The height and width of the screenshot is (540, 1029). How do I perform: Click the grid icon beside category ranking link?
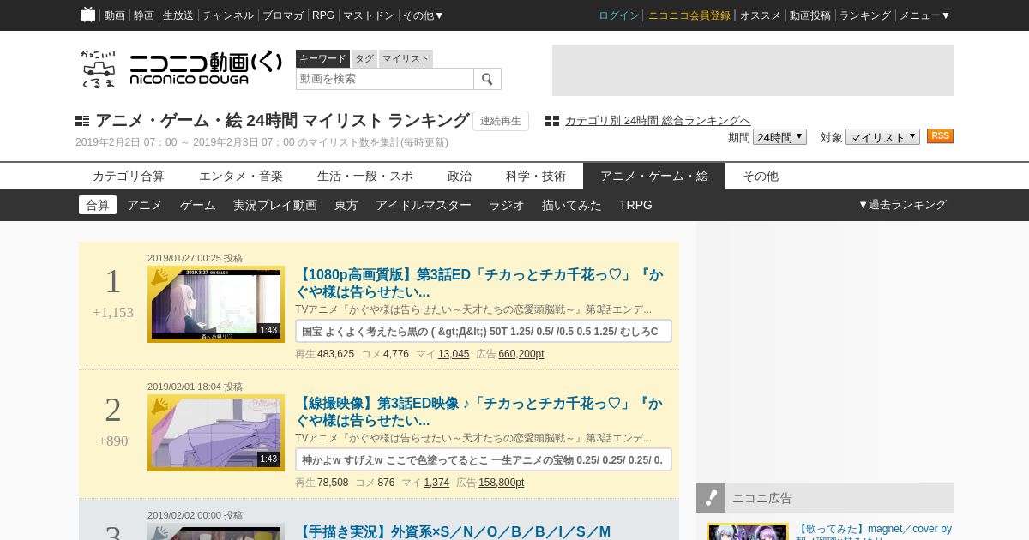[552, 121]
